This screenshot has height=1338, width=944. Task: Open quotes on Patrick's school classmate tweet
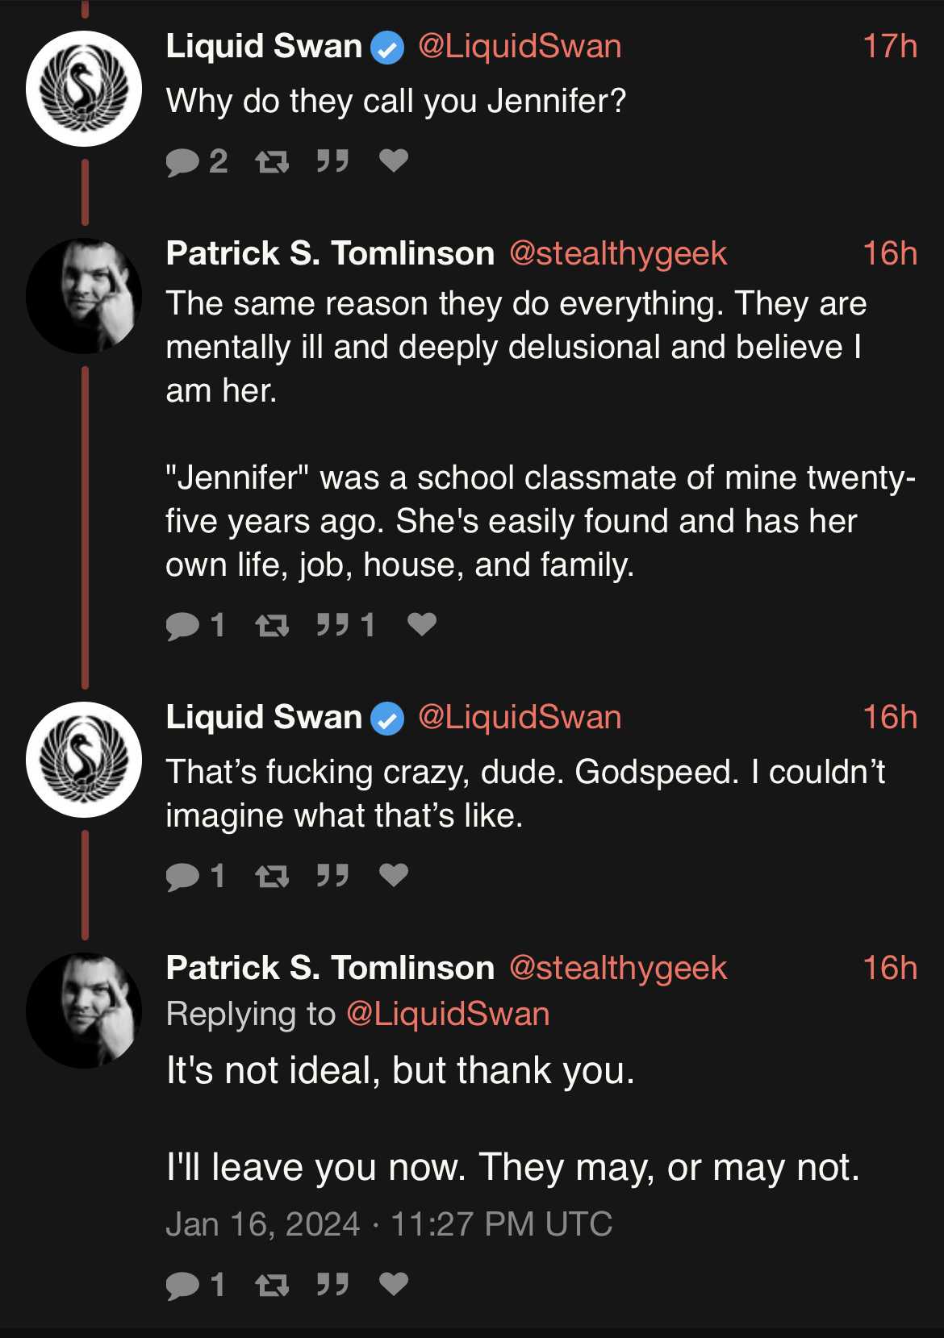coord(346,624)
